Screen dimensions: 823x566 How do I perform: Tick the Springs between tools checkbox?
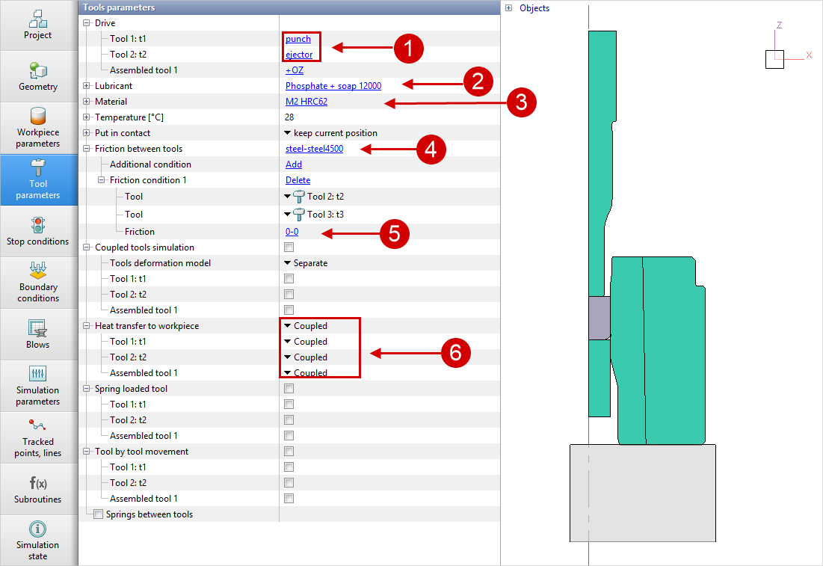(98, 514)
